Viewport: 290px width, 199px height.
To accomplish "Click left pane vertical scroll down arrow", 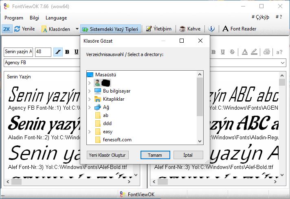I will pos(136,175).
